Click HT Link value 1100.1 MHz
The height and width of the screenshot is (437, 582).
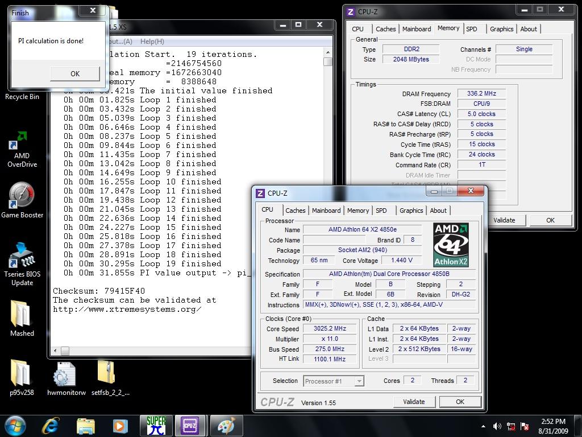pyautogui.click(x=330, y=359)
